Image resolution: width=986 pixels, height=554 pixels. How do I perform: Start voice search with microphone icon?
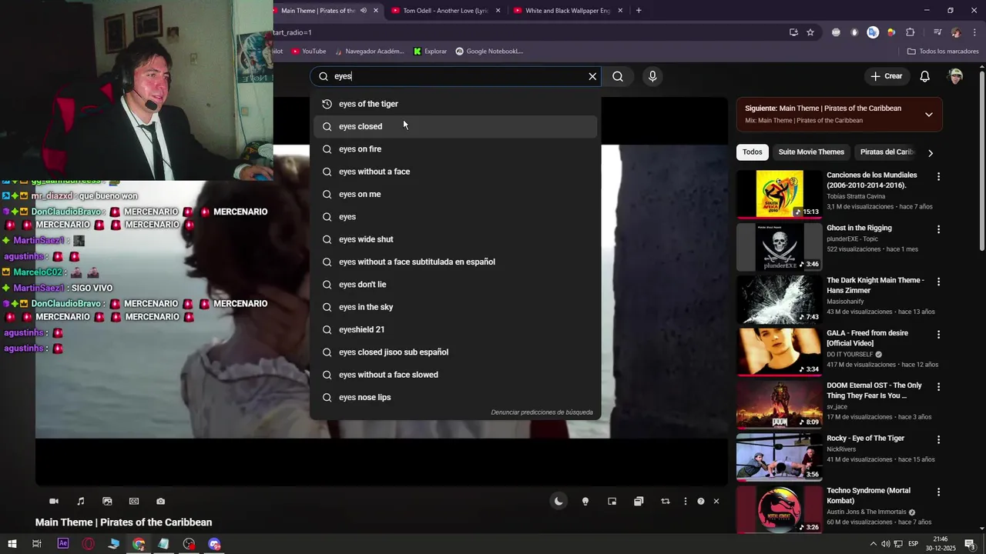(652, 76)
